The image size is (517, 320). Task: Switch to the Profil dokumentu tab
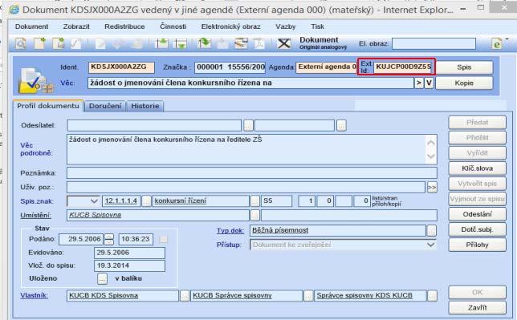48,106
